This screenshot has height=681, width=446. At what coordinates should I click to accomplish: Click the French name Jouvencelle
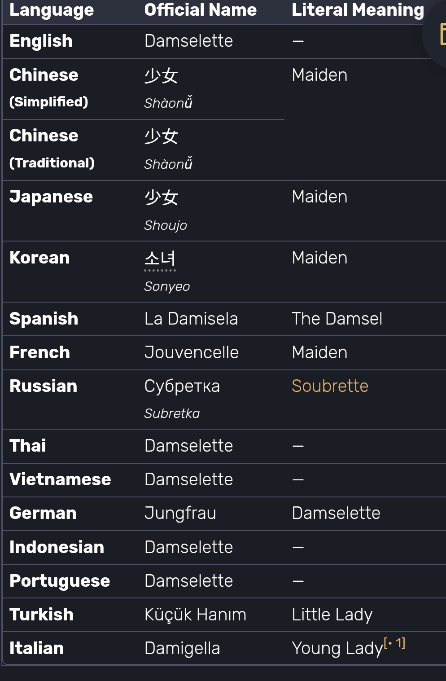pyautogui.click(x=192, y=352)
